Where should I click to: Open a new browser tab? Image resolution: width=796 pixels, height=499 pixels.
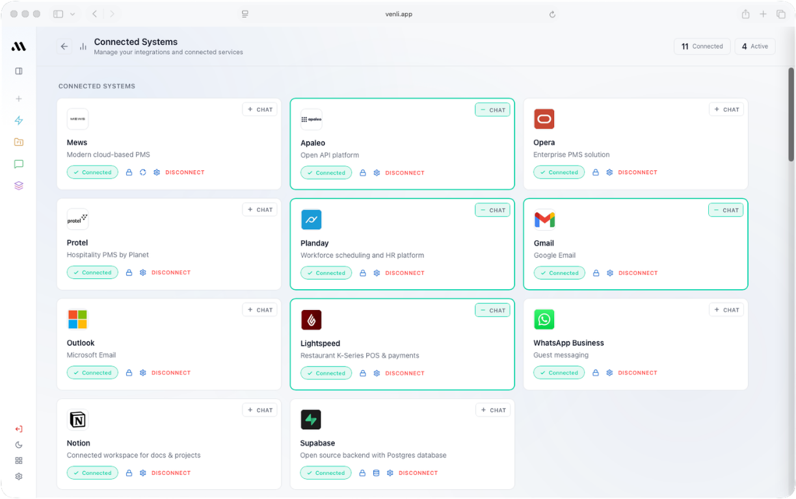(x=763, y=14)
